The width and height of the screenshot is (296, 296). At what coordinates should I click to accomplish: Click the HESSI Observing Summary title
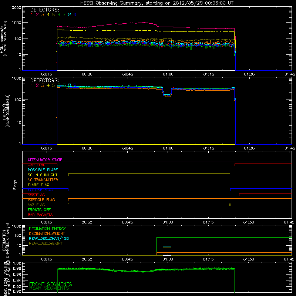click(157, 3)
